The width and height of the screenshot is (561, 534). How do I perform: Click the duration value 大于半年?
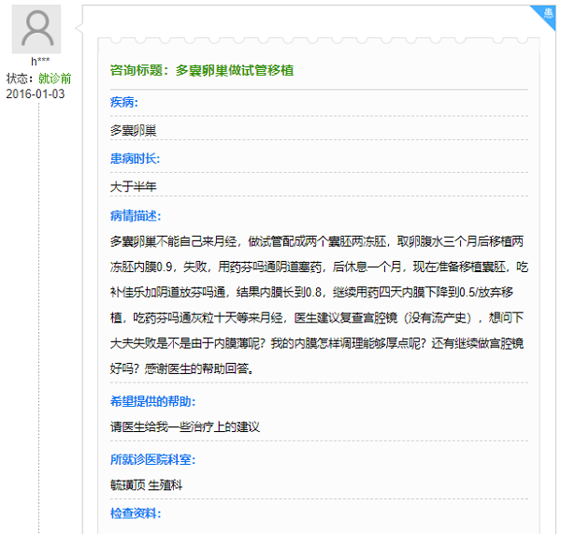[133, 186]
